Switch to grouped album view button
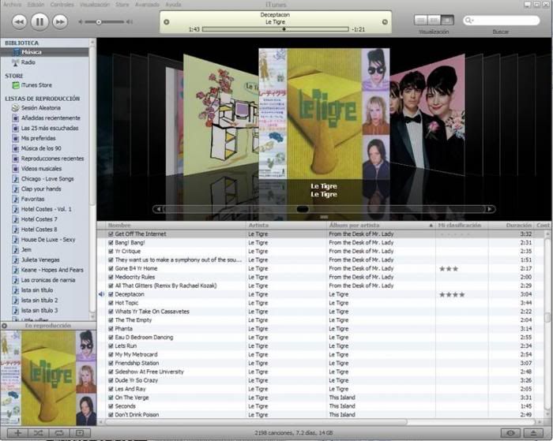553x441 pixels. point(434,21)
